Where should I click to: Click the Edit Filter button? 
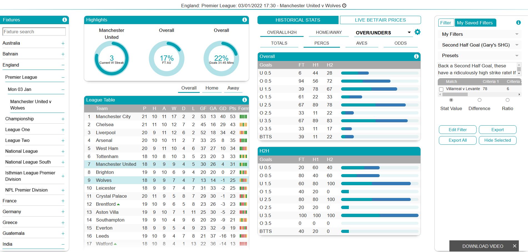[x=457, y=129]
